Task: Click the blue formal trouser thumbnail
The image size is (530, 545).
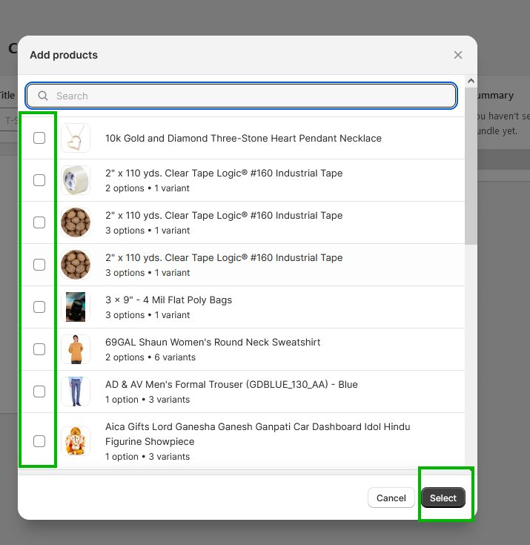Action: [x=76, y=392]
